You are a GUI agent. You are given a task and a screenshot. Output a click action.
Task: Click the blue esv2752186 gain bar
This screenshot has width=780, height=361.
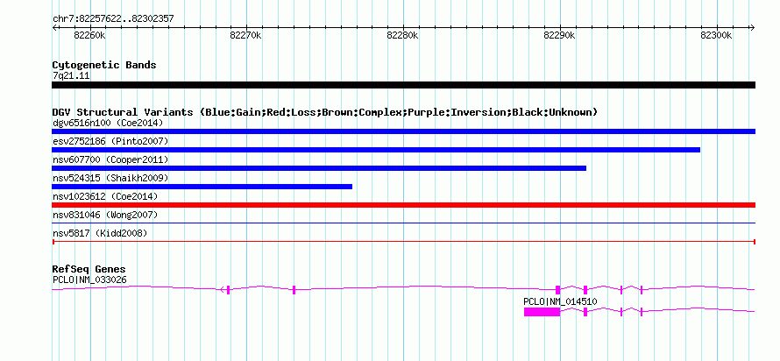click(x=376, y=150)
